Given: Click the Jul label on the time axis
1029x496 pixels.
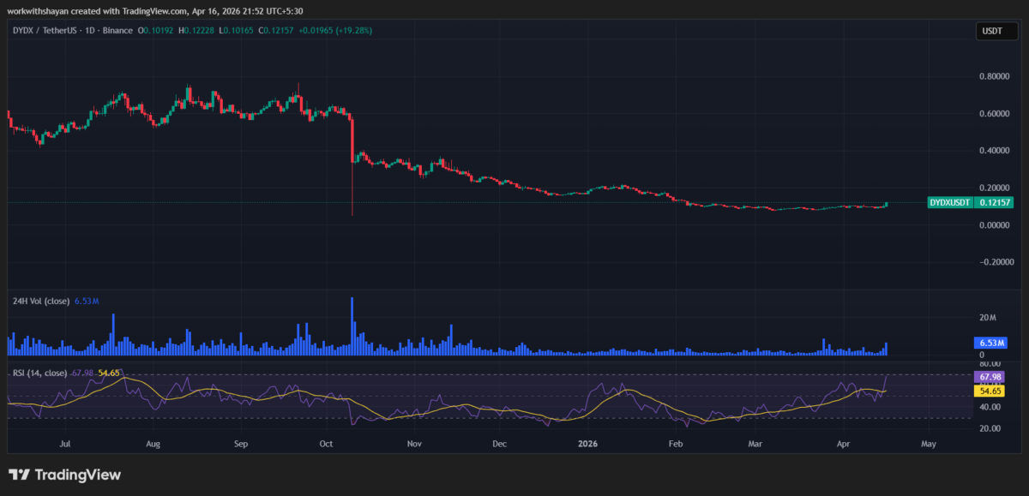Looking at the screenshot, I should pyautogui.click(x=65, y=445).
